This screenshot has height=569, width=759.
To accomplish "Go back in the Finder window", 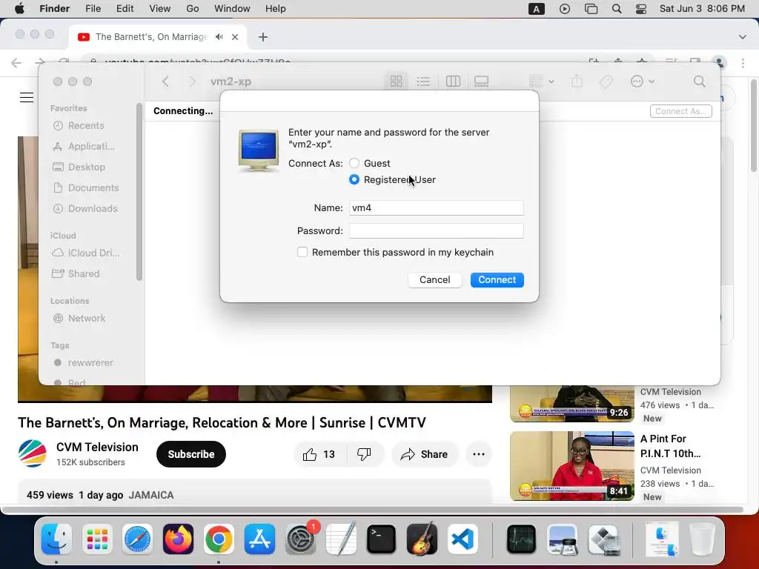I will pyautogui.click(x=165, y=81).
